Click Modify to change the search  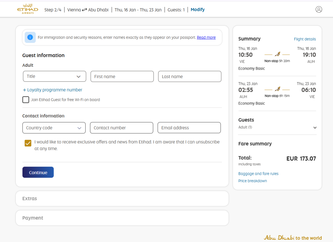(198, 10)
